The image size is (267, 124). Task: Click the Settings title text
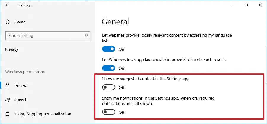pyautogui.click(x=25, y=5)
